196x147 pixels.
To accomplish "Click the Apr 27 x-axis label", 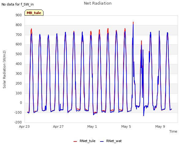I will tap(58, 126).
